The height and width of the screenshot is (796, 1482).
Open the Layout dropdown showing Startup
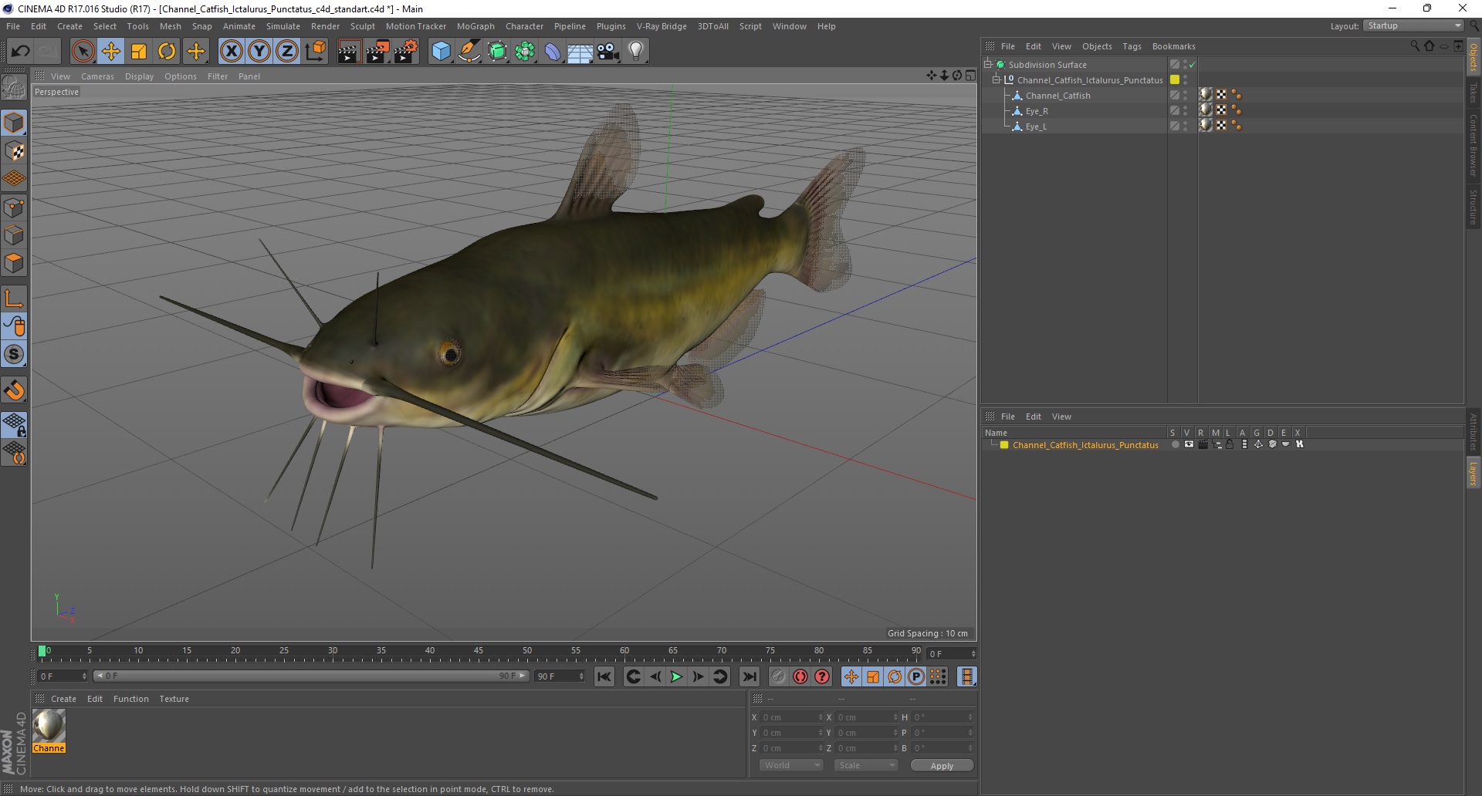click(x=1413, y=25)
